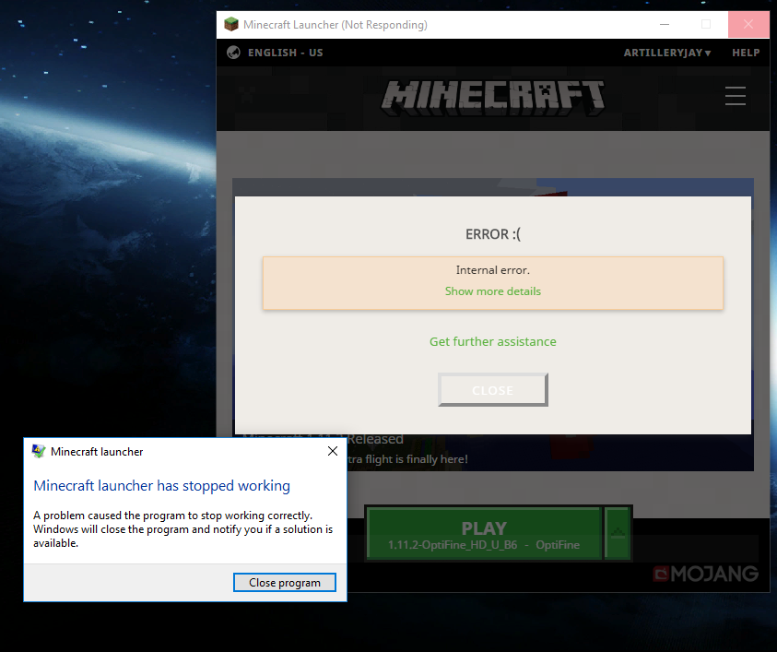Open the HELP menu
Screen dimensions: 777x652
coord(746,53)
